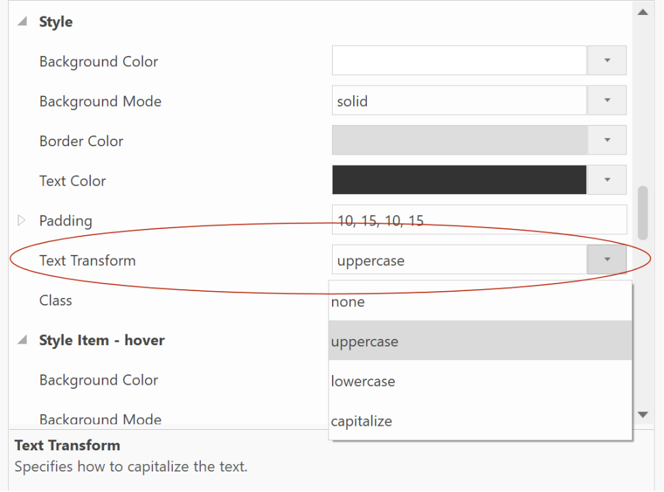Open the Background Color dropdown arrow
This screenshot has width=664, height=492.
coord(607,61)
